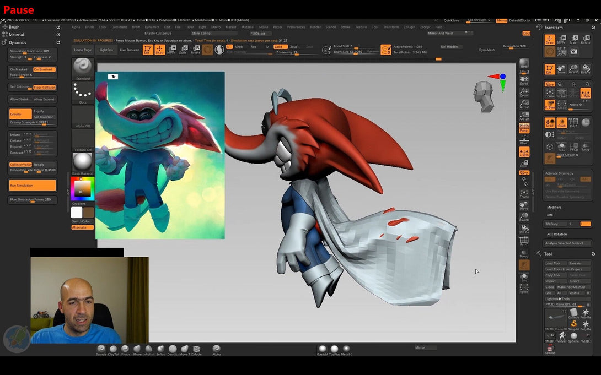Expand the Modifiers section
The width and height of the screenshot is (601, 375).
click(554, 208)
